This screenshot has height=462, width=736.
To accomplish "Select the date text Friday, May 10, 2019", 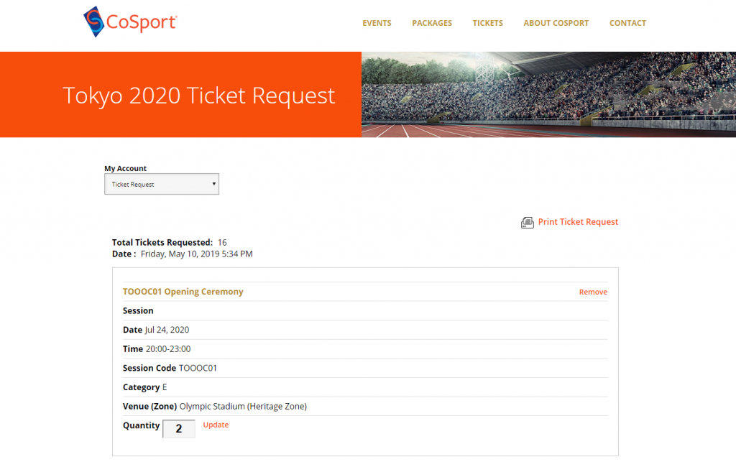I will coord(180,254).
